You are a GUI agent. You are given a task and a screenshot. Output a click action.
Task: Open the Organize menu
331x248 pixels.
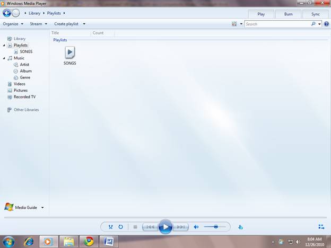(13, 24)
